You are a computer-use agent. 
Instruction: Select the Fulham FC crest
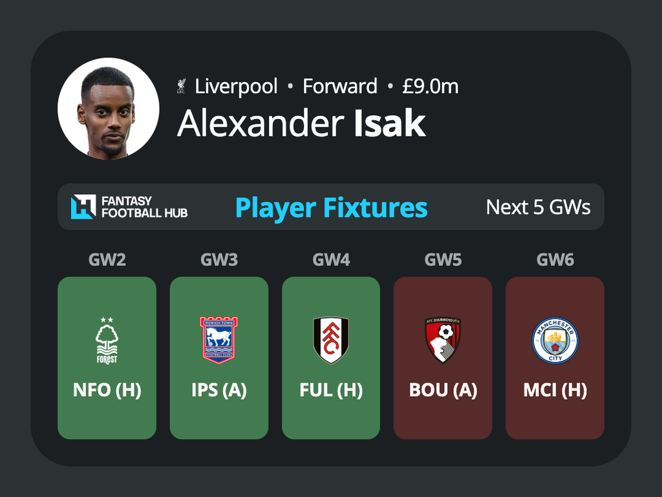tap(331, 340)
